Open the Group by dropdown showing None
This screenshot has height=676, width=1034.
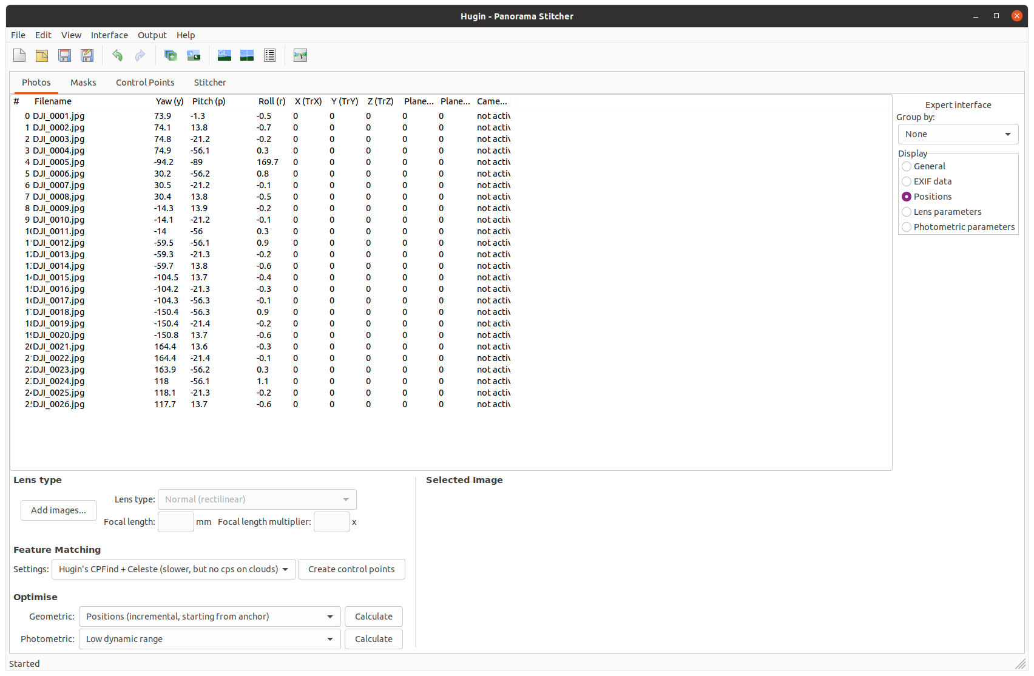[958, 134]
